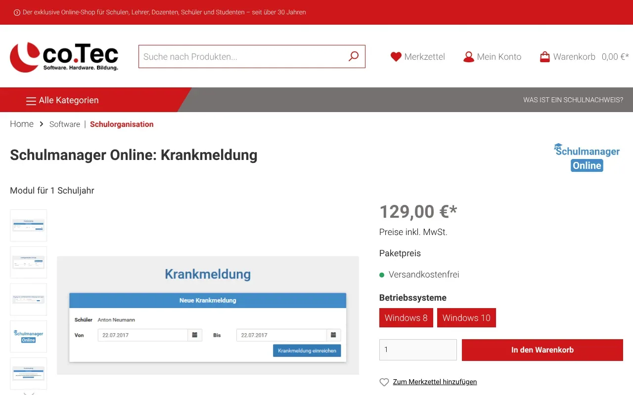Navigate to Home via the breadcrumb
This screenshot has width=633, height=395.
pyautogui.click(x=21, y=124)
